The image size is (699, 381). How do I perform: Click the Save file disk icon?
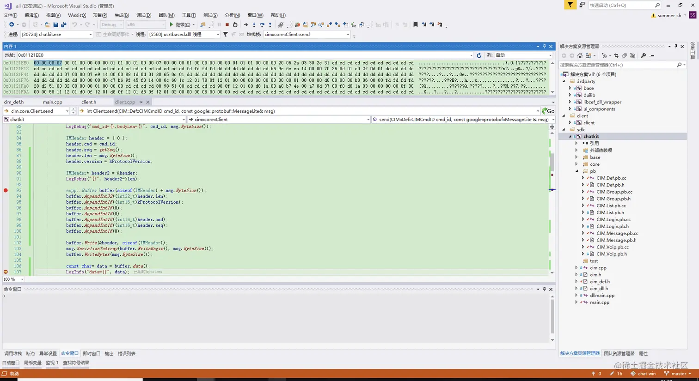pos(55,25)
